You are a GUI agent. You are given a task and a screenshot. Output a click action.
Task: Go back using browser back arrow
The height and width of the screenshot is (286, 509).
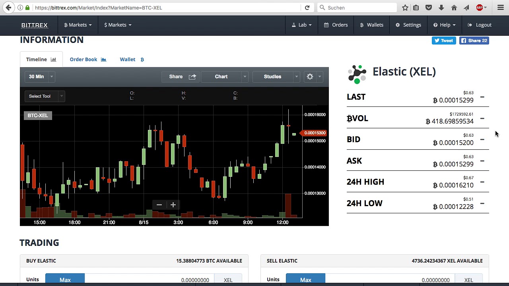(x=8, y=8)
